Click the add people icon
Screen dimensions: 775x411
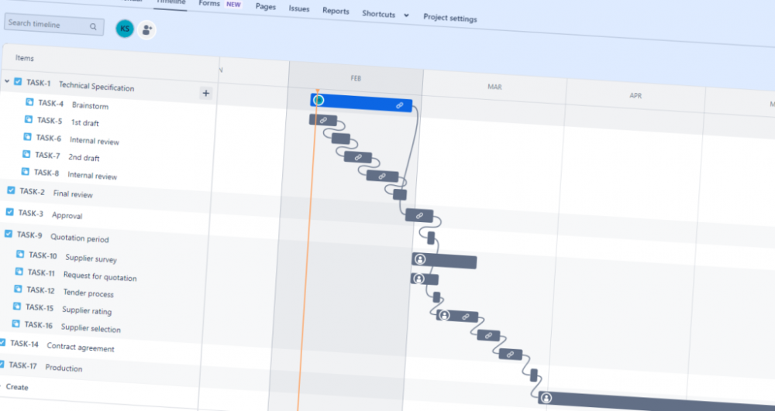tap(146, 30)
